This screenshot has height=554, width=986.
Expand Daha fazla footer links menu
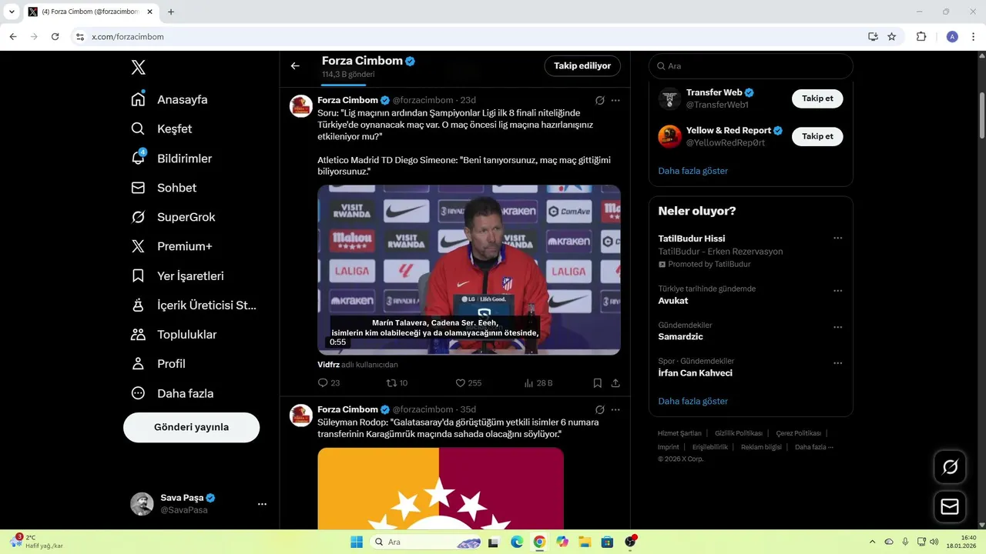pyautogui.click(x=813, y=447)
